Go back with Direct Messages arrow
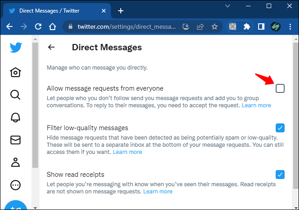Viewport: 299px width, 210px height. coord(51,47)
